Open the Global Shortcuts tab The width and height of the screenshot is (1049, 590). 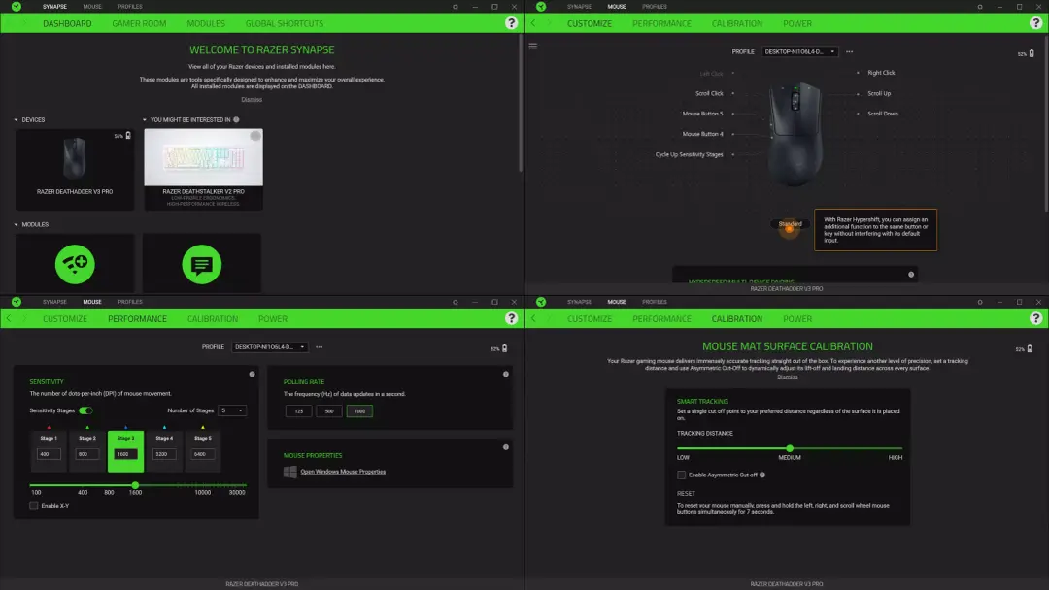[x=285, y=23]
